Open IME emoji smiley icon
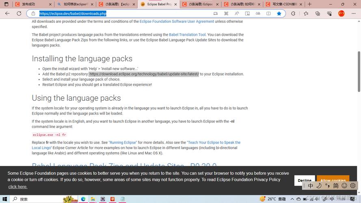 click(344, 186)
